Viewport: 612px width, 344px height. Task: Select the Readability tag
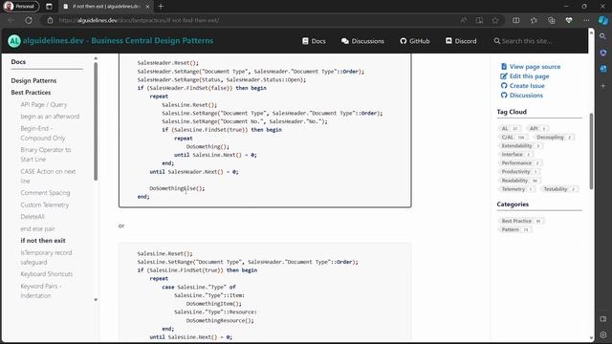click(x=519, y=181)
